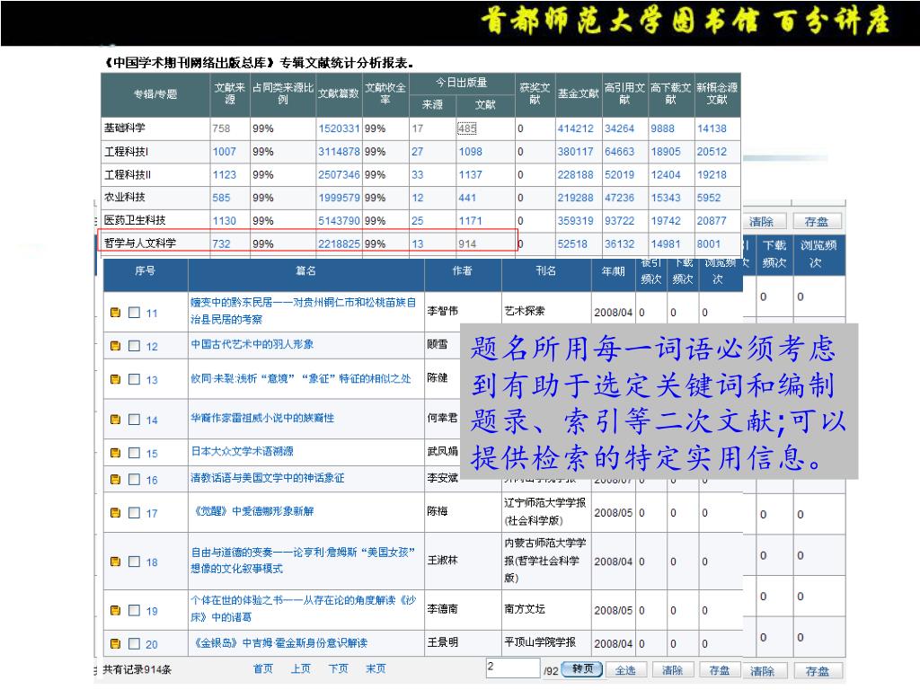
Task: Click the yellow document icon in row 19
Action: [x=116, y=611]
